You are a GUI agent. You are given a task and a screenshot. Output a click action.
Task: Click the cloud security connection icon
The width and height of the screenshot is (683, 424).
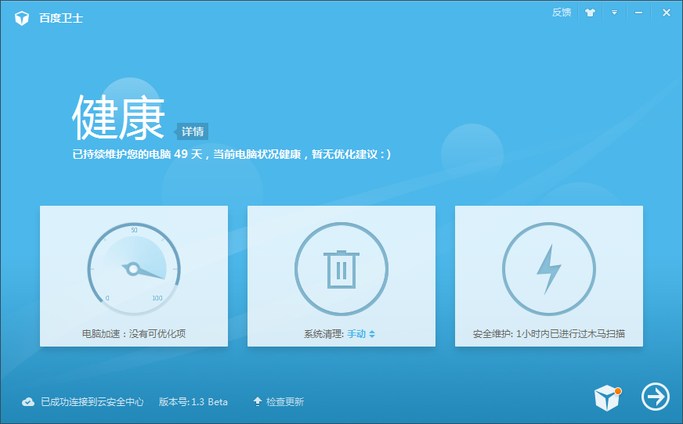(x=28, y=401)
